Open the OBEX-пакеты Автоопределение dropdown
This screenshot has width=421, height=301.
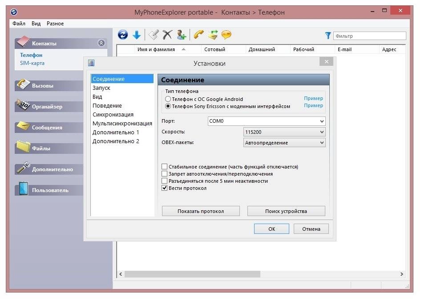pos(285,143)
